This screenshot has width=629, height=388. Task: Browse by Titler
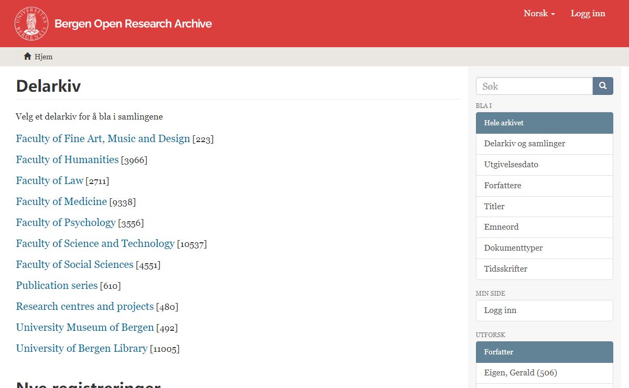[545, 207]
